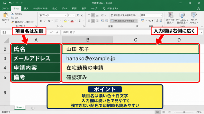This screenshot has width=204, height=114.
Task: Select the Sheet1 tab
Action: pyautogui.click(x=20, y=108)
